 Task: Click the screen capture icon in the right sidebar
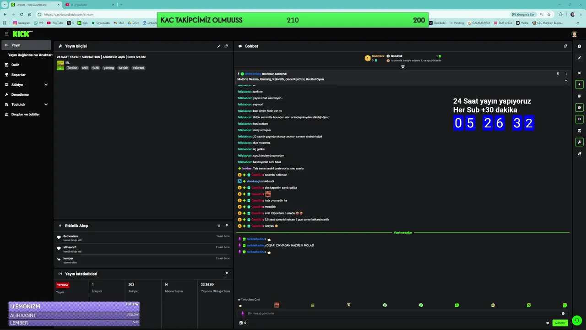580,73
